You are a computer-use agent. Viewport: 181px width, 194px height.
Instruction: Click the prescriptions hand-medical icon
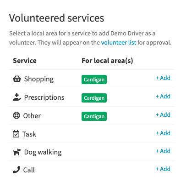pos(17,97)
